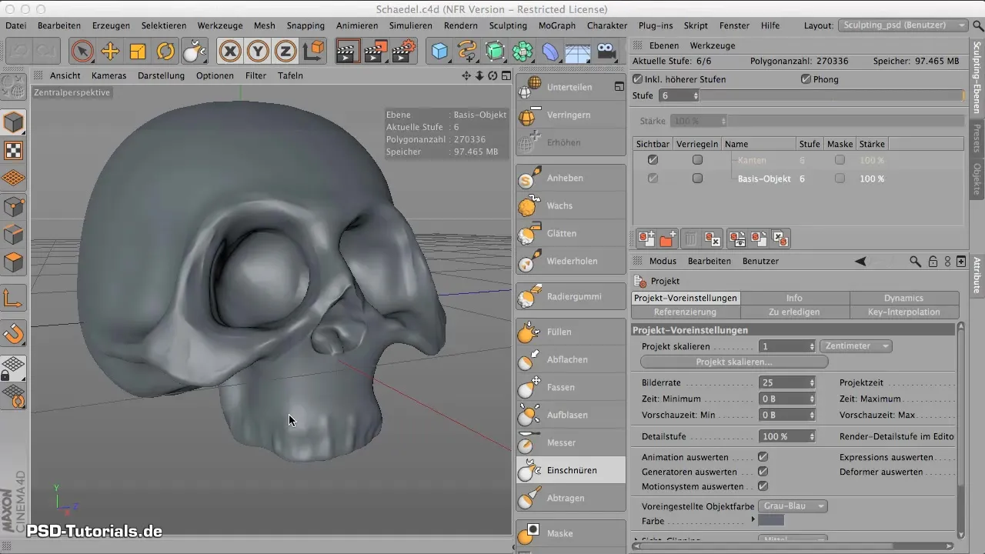985x554 pixels.
Task: Open the viewport Kameras menu
Action: pyautogui.click(x=109, y=75)
